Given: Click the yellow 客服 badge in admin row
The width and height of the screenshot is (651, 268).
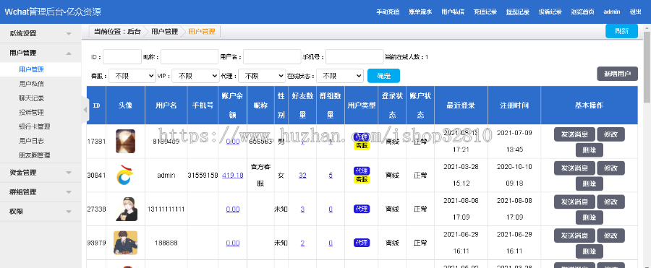Looking at the screenshot, I should 361,179.
